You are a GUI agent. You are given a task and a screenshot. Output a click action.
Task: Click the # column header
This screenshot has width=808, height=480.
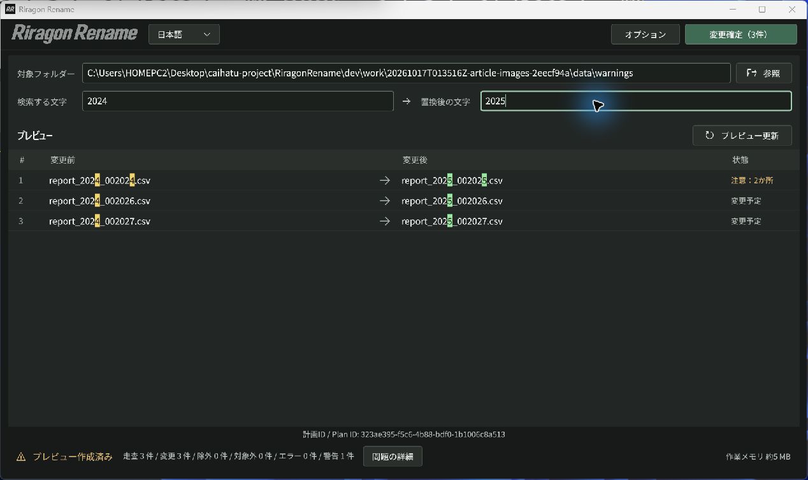22,160
